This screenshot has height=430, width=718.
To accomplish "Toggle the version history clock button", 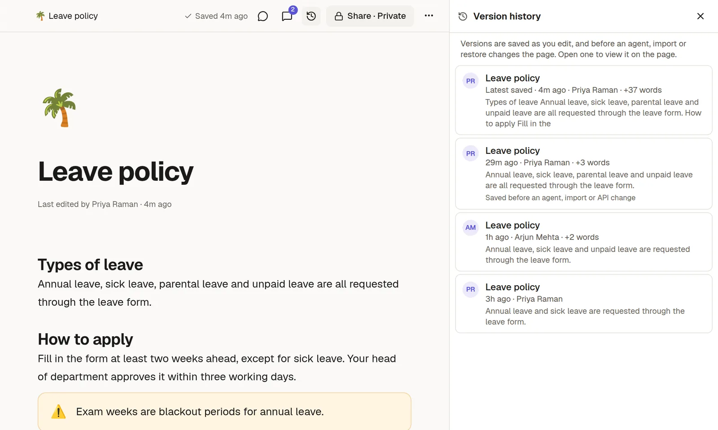I will coord(311,16).
